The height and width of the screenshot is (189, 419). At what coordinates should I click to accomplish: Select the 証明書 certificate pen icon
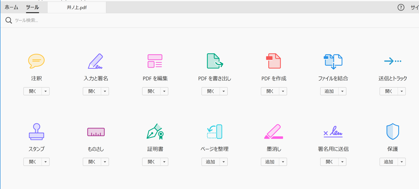coord(155,131)
